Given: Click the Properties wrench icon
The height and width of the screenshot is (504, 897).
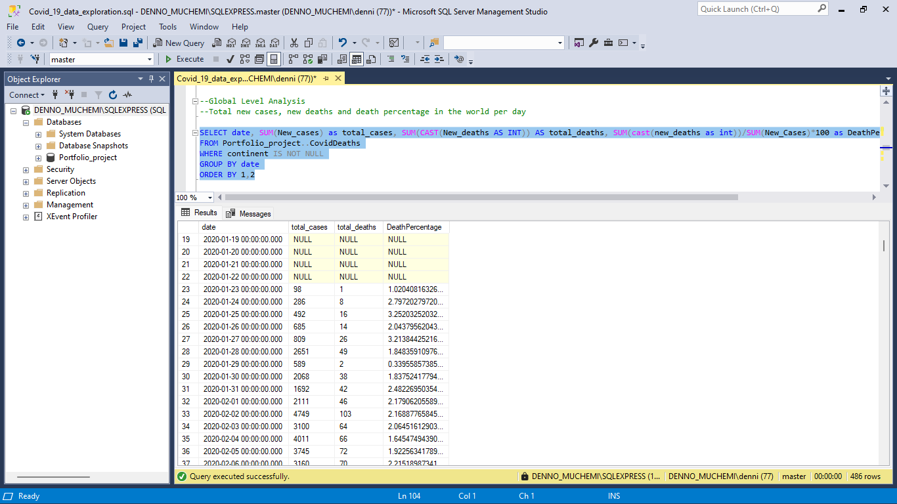Looking at the screenshot, I should click(594, 43).
